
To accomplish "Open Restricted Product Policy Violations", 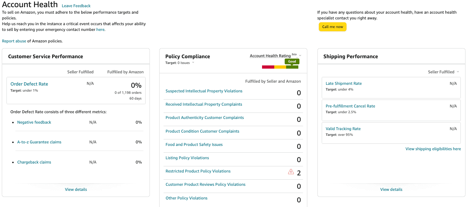I will pos(198,171).
